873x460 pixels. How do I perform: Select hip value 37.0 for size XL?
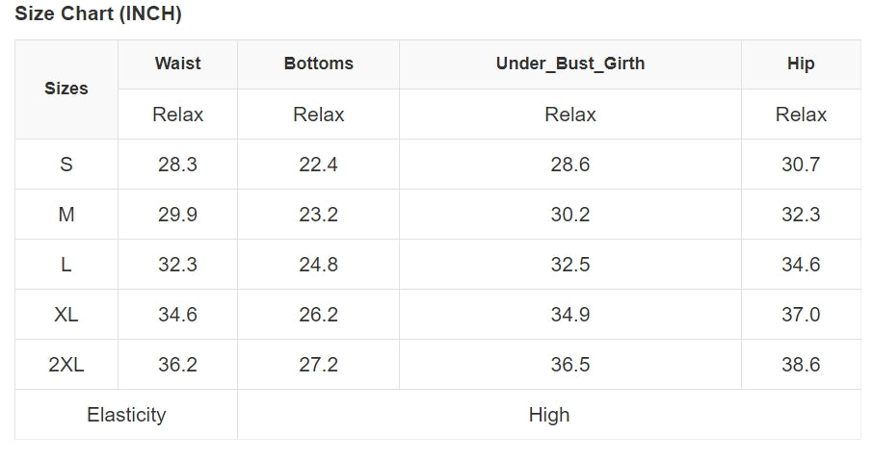[x=801, y=315]
